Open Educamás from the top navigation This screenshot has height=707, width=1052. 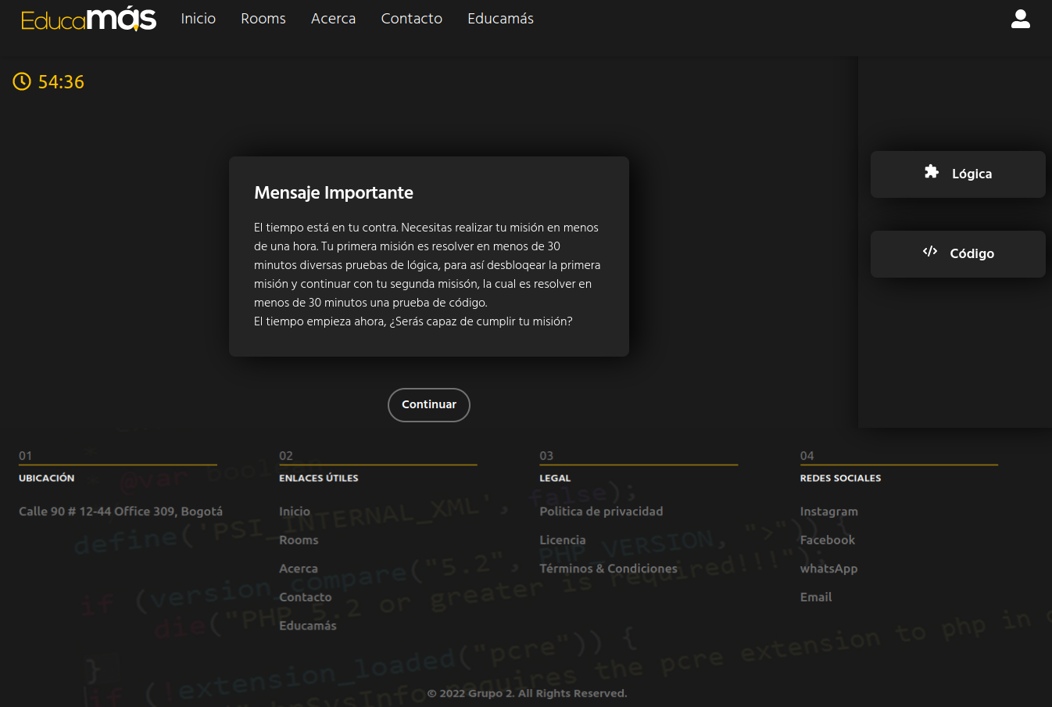point(500,19)
